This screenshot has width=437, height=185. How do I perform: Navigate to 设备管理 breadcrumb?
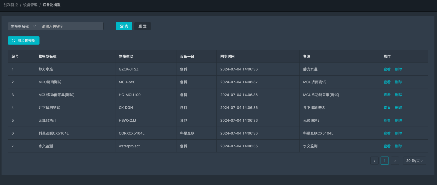click(x=30, y=5)
